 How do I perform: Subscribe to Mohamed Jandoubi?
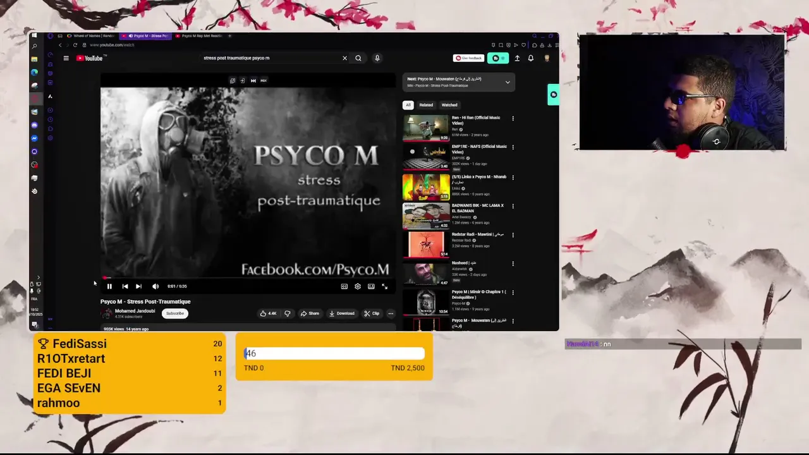(x=175, y=313)
